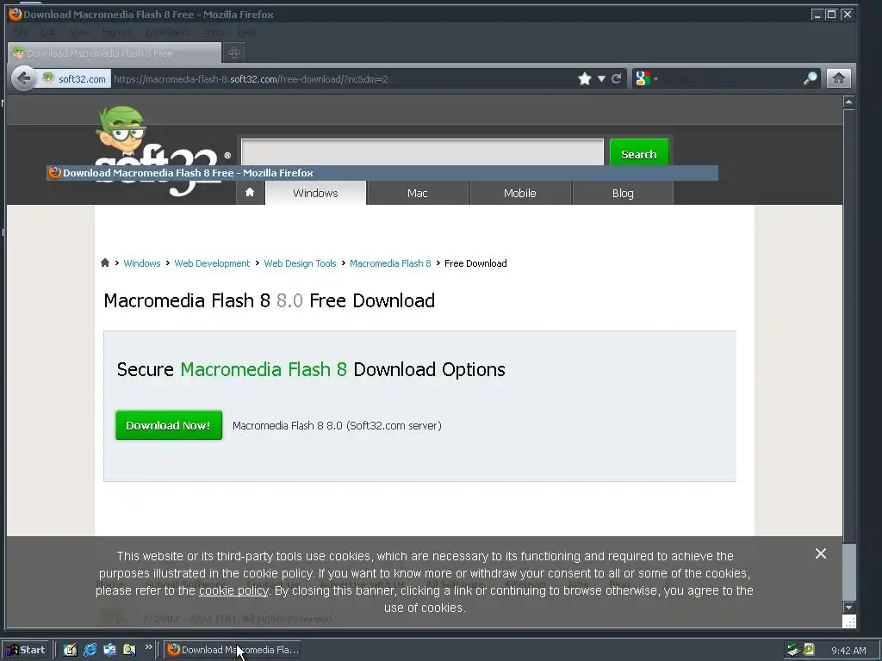Open the Blog navigation tab
Viewport: 882px width, 661px height.
click(623, 193)
